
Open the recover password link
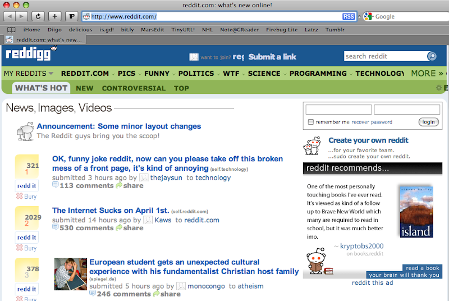pos(372,122)
